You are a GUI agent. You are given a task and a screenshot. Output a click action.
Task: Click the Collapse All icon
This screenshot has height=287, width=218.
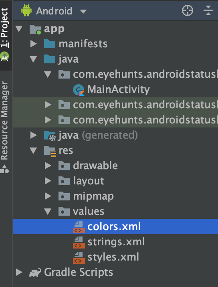[208, 10]
